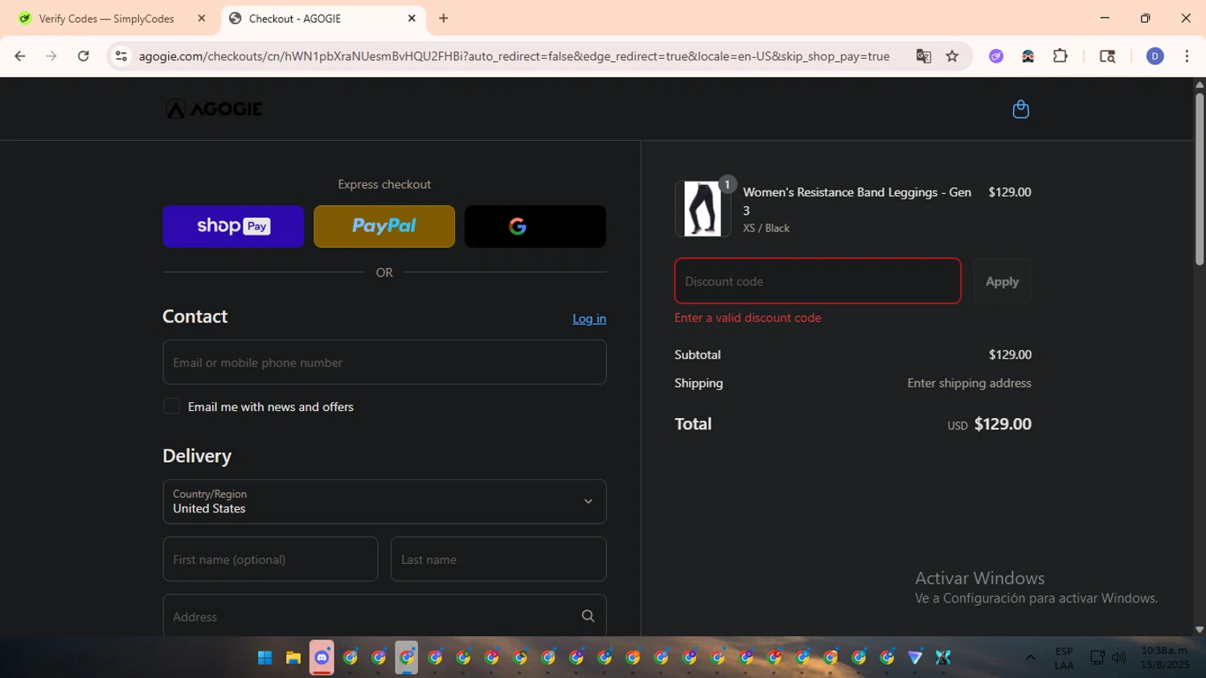View site information icon in address bar

tap(121, 56)
